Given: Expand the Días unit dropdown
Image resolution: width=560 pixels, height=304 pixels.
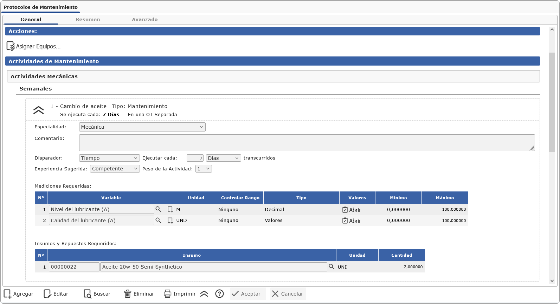Looking at the screenshot, I should [x=223, y=158].
